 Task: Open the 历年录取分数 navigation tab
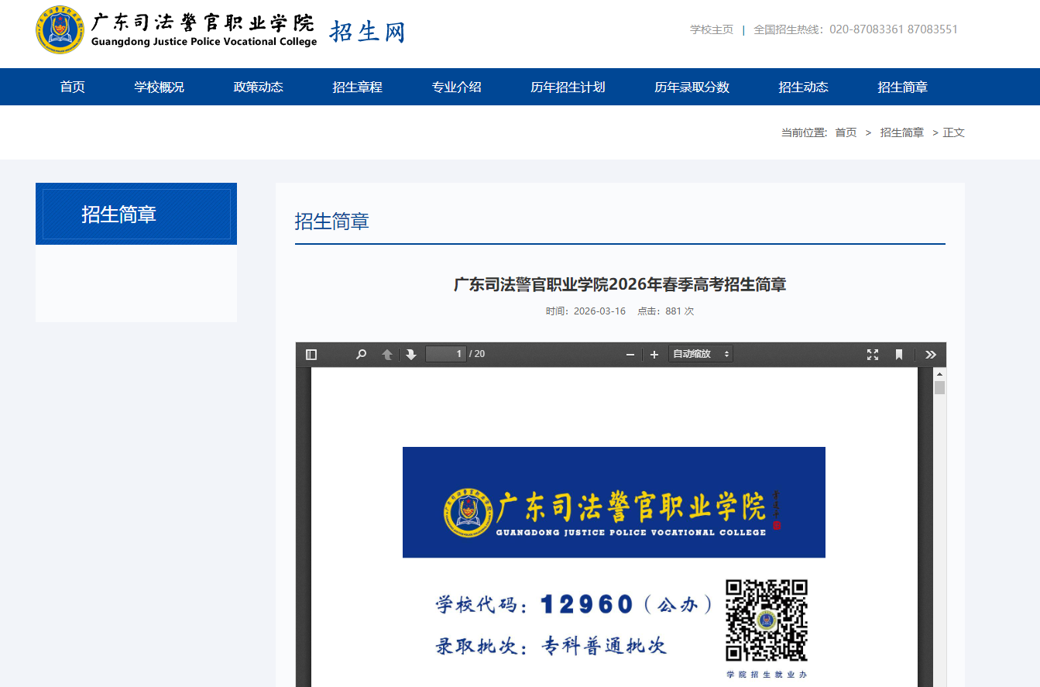pos(692,87)
